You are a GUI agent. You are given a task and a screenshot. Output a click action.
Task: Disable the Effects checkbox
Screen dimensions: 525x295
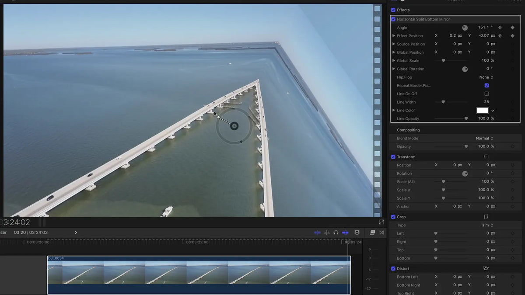tap(393, 10)
